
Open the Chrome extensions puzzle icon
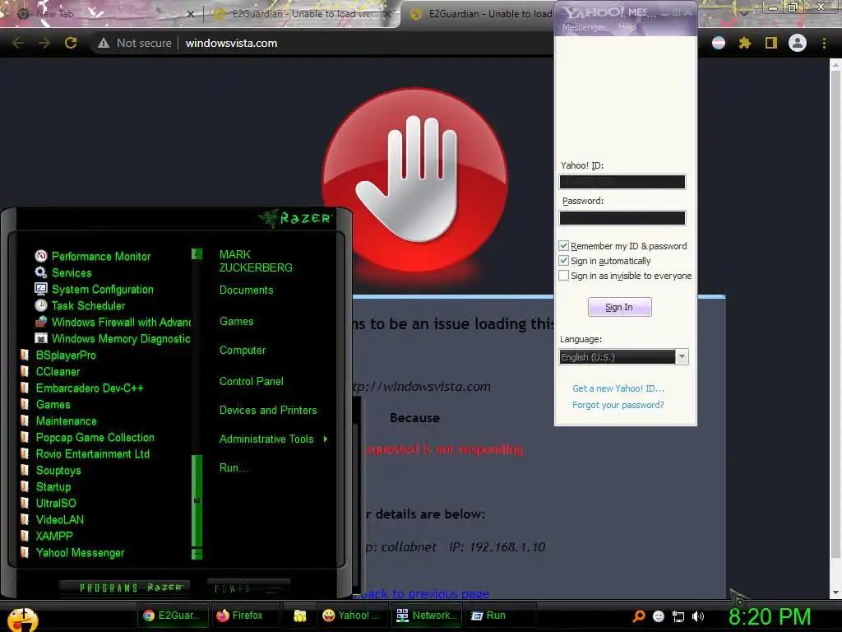tap(745, 43)
